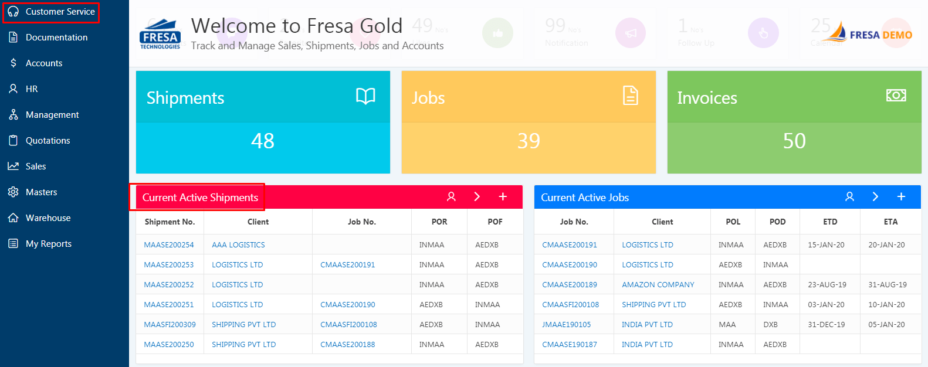Click ETD value 15-JAN-20
Screen dimensions: 928x367
(x=826, y=244)
